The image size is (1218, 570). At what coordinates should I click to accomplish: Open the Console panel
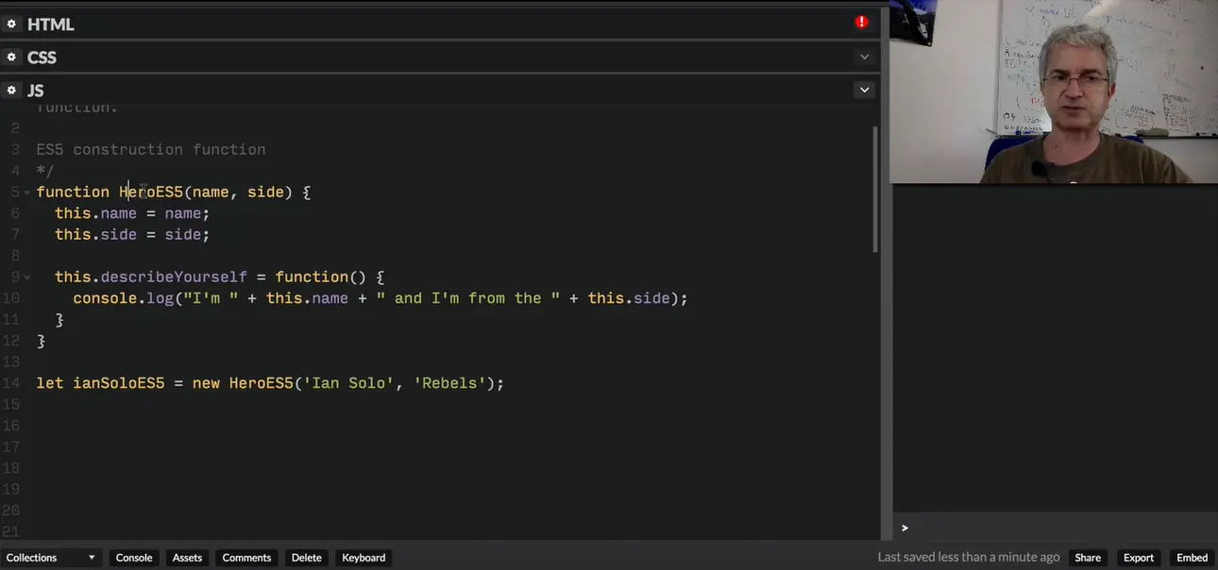134,558
